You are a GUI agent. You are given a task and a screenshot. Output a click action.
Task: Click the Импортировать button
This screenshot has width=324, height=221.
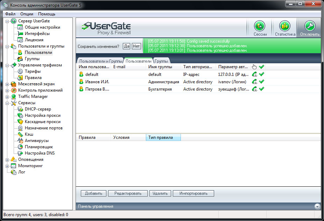193,193
